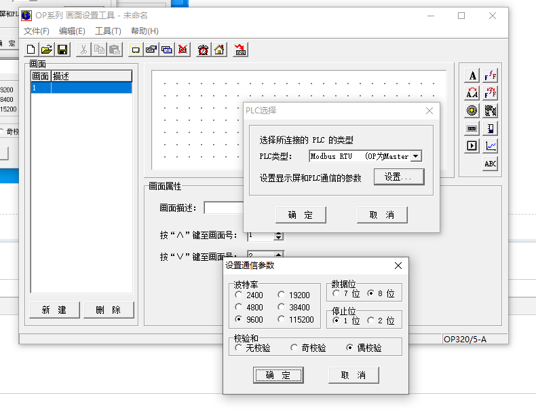Click the scissors cut icon
Viewport: 536px width, 417px height.
coord(83,50)
